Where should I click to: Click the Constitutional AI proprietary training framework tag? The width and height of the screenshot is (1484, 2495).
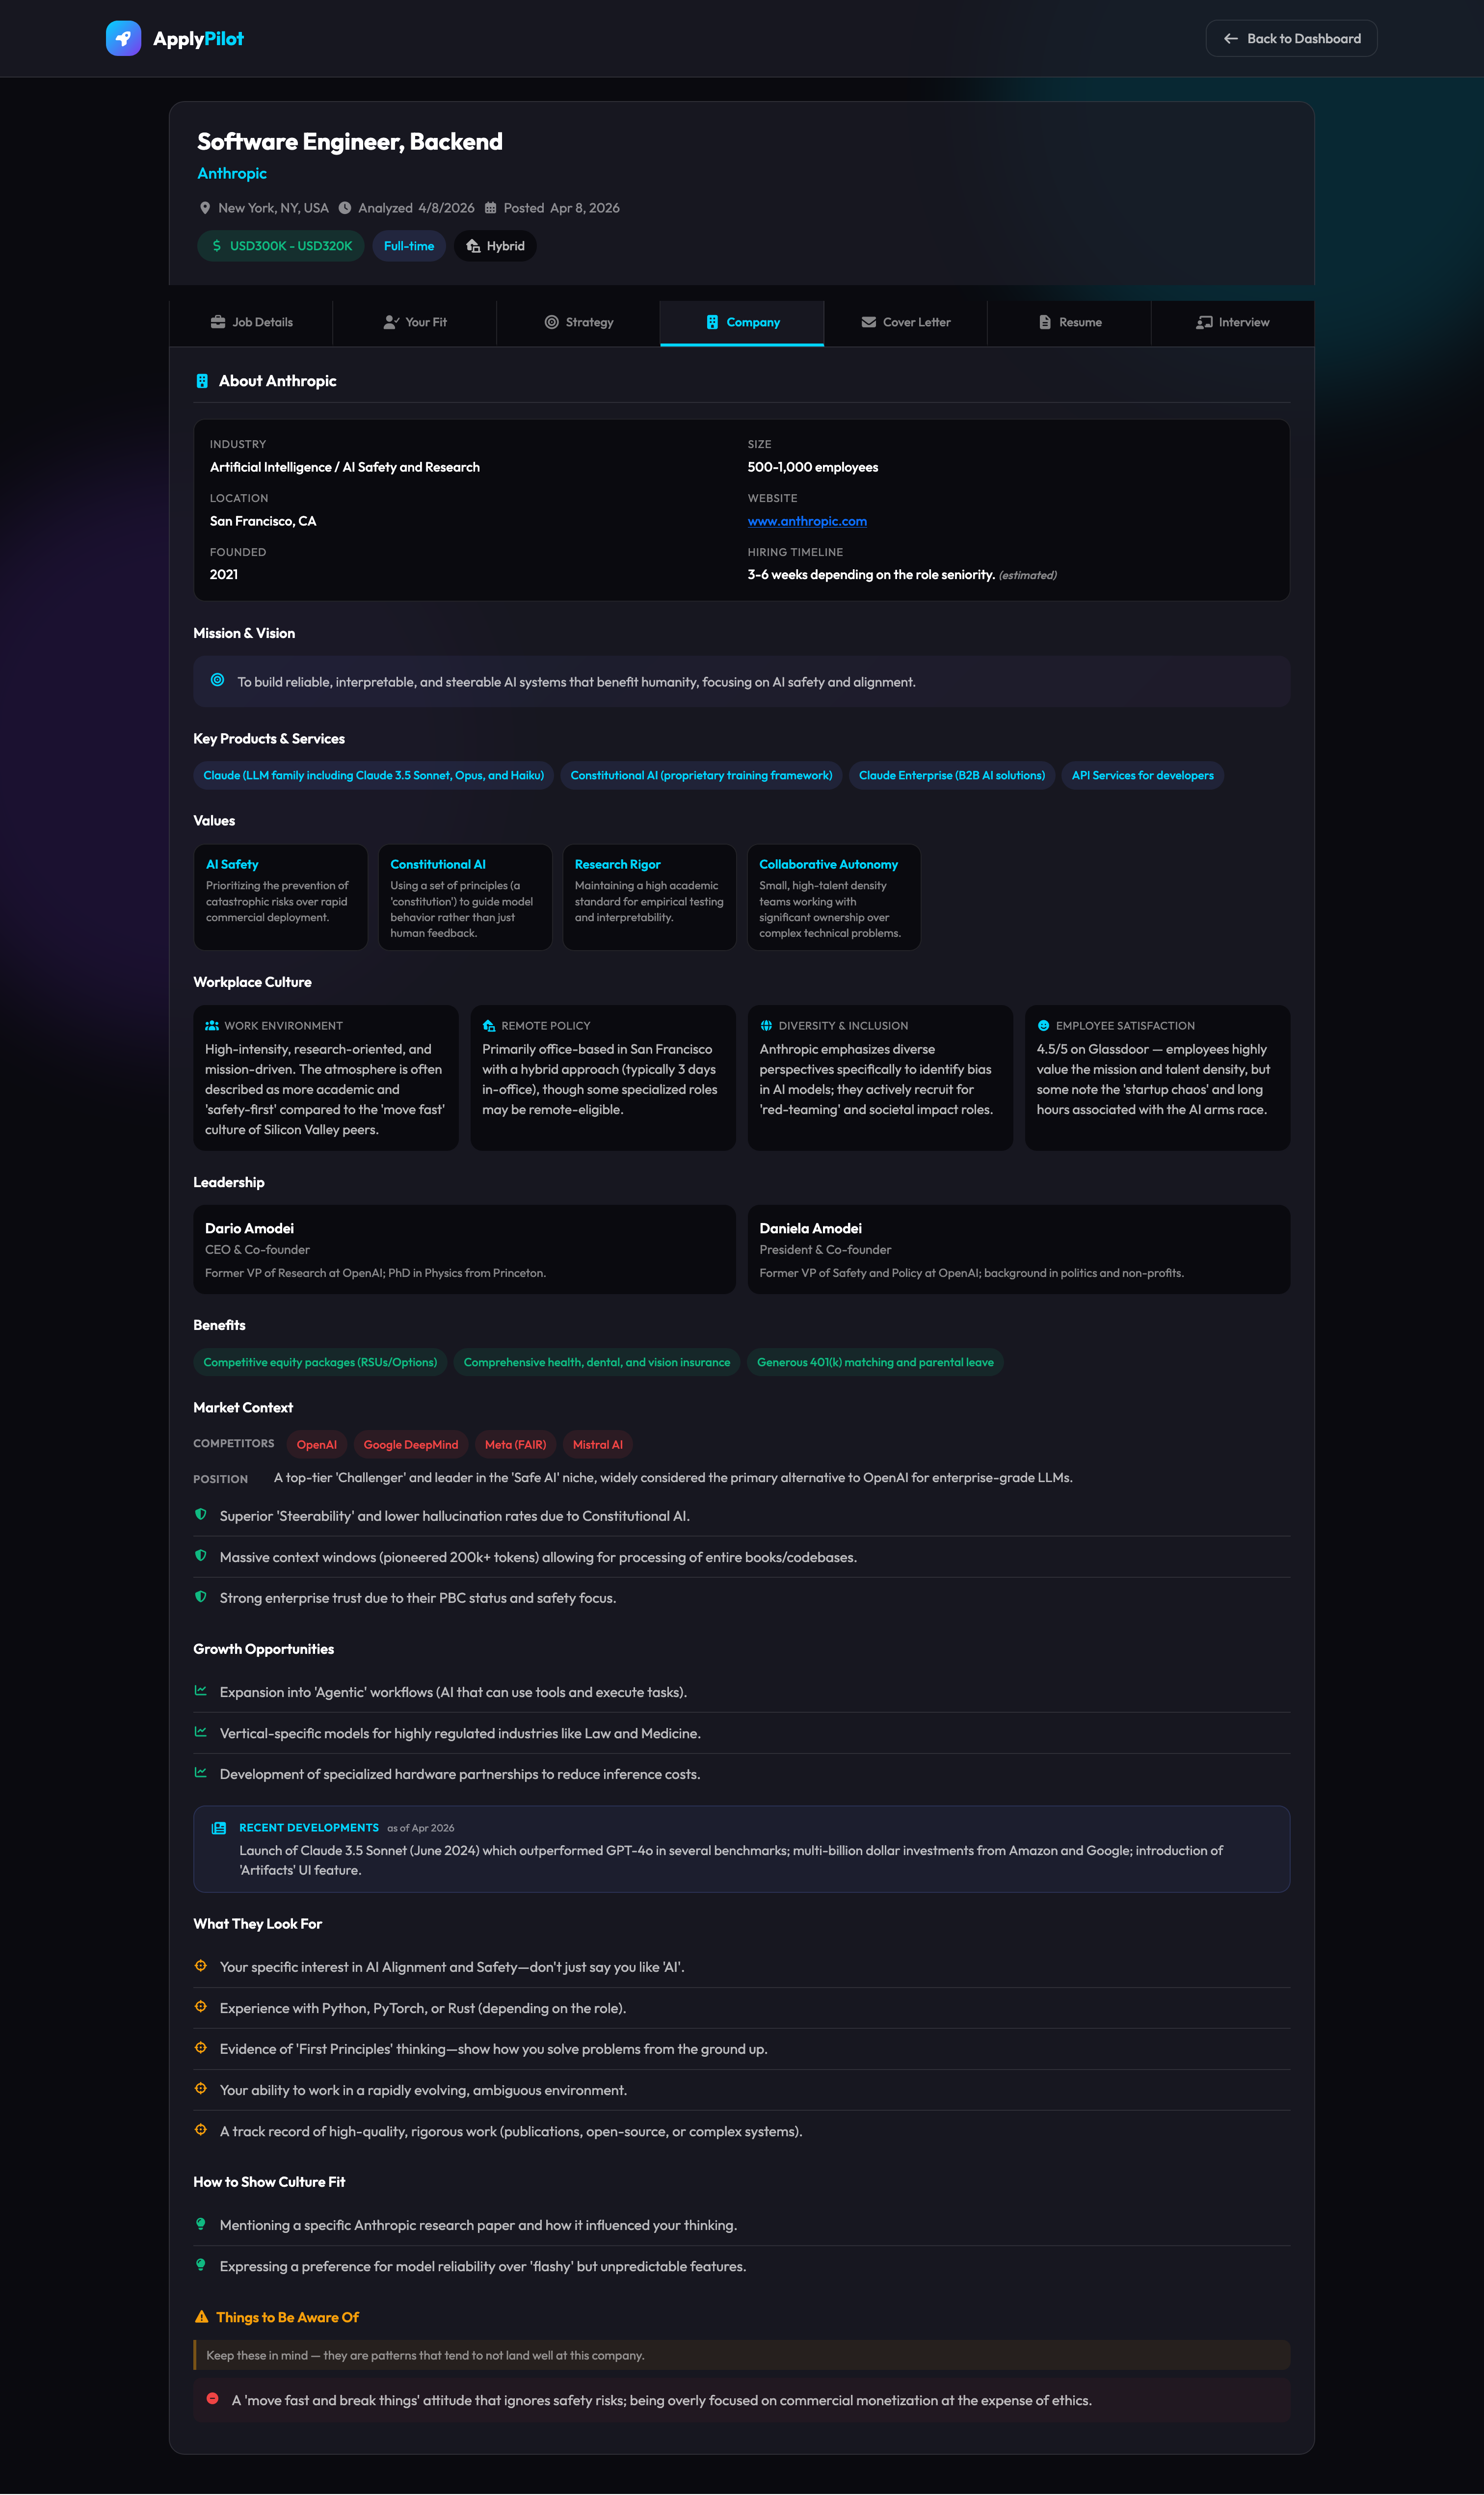(701, 775)
